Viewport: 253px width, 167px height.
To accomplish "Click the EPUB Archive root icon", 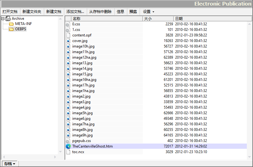I will 8,19.
